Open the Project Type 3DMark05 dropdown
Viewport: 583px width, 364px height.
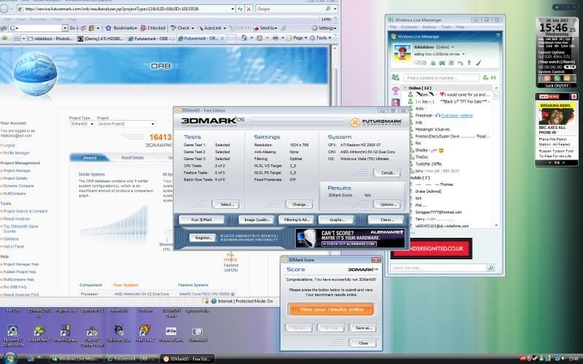[81, 124]
